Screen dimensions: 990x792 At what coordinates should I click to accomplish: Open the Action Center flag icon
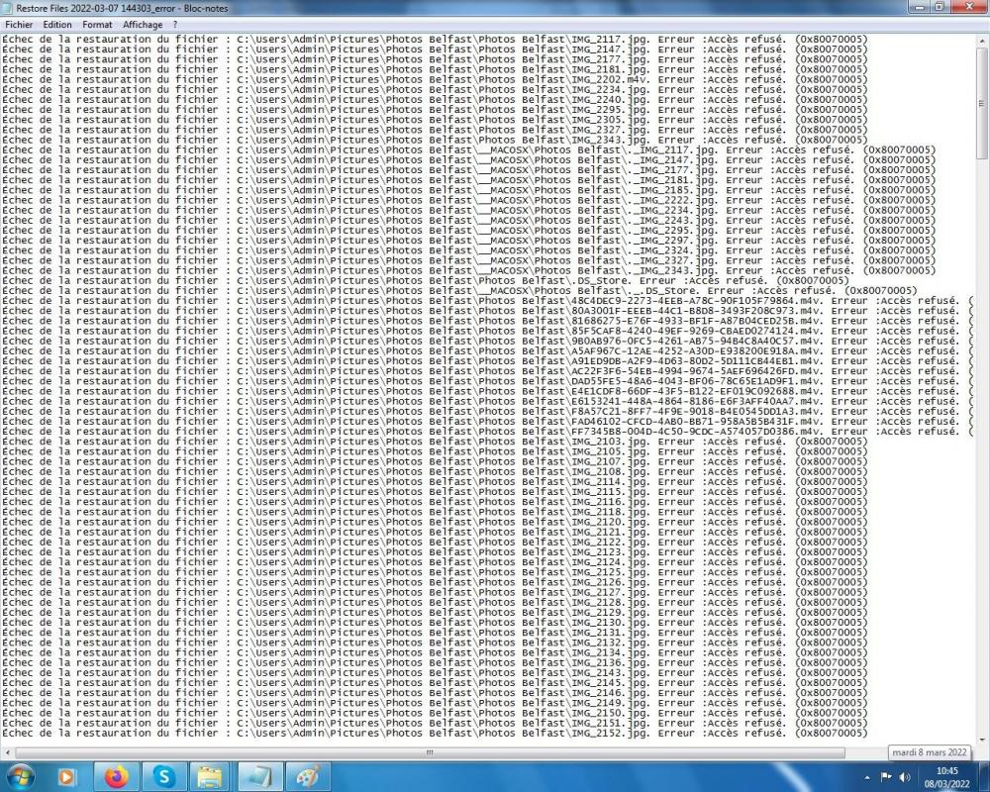(x=885, y=777)
